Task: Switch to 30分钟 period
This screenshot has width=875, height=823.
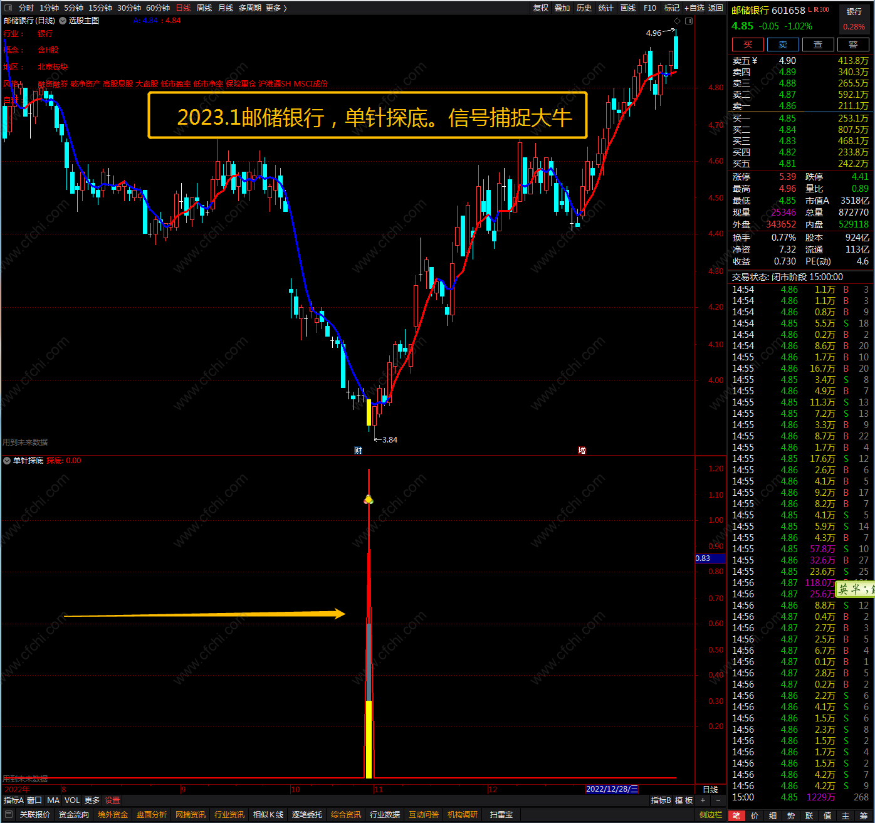Action: pos(129,8)
